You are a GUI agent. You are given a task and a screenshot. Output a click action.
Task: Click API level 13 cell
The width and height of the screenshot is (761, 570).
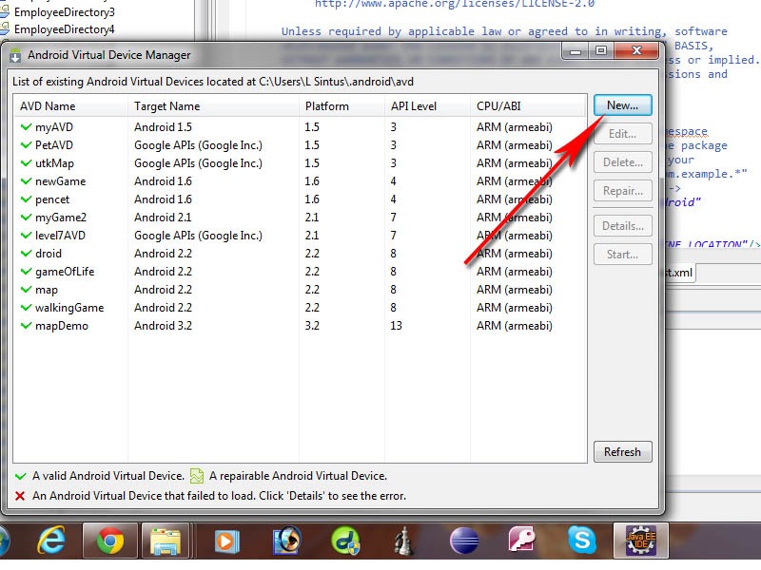pos(396,326)
